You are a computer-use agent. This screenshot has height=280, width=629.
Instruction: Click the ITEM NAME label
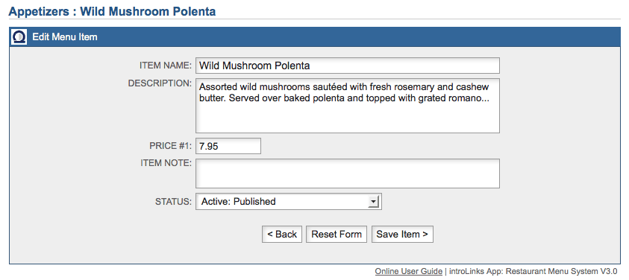coord(166,66)
